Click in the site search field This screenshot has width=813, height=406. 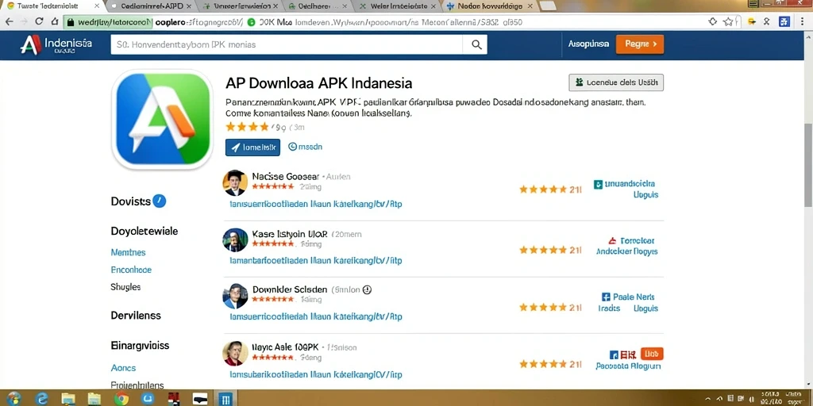[x=287, y=45]
